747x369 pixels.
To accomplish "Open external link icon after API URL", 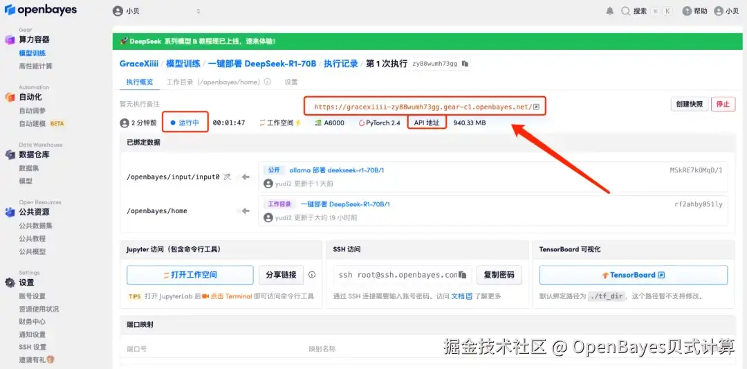I will coord(536,107).
